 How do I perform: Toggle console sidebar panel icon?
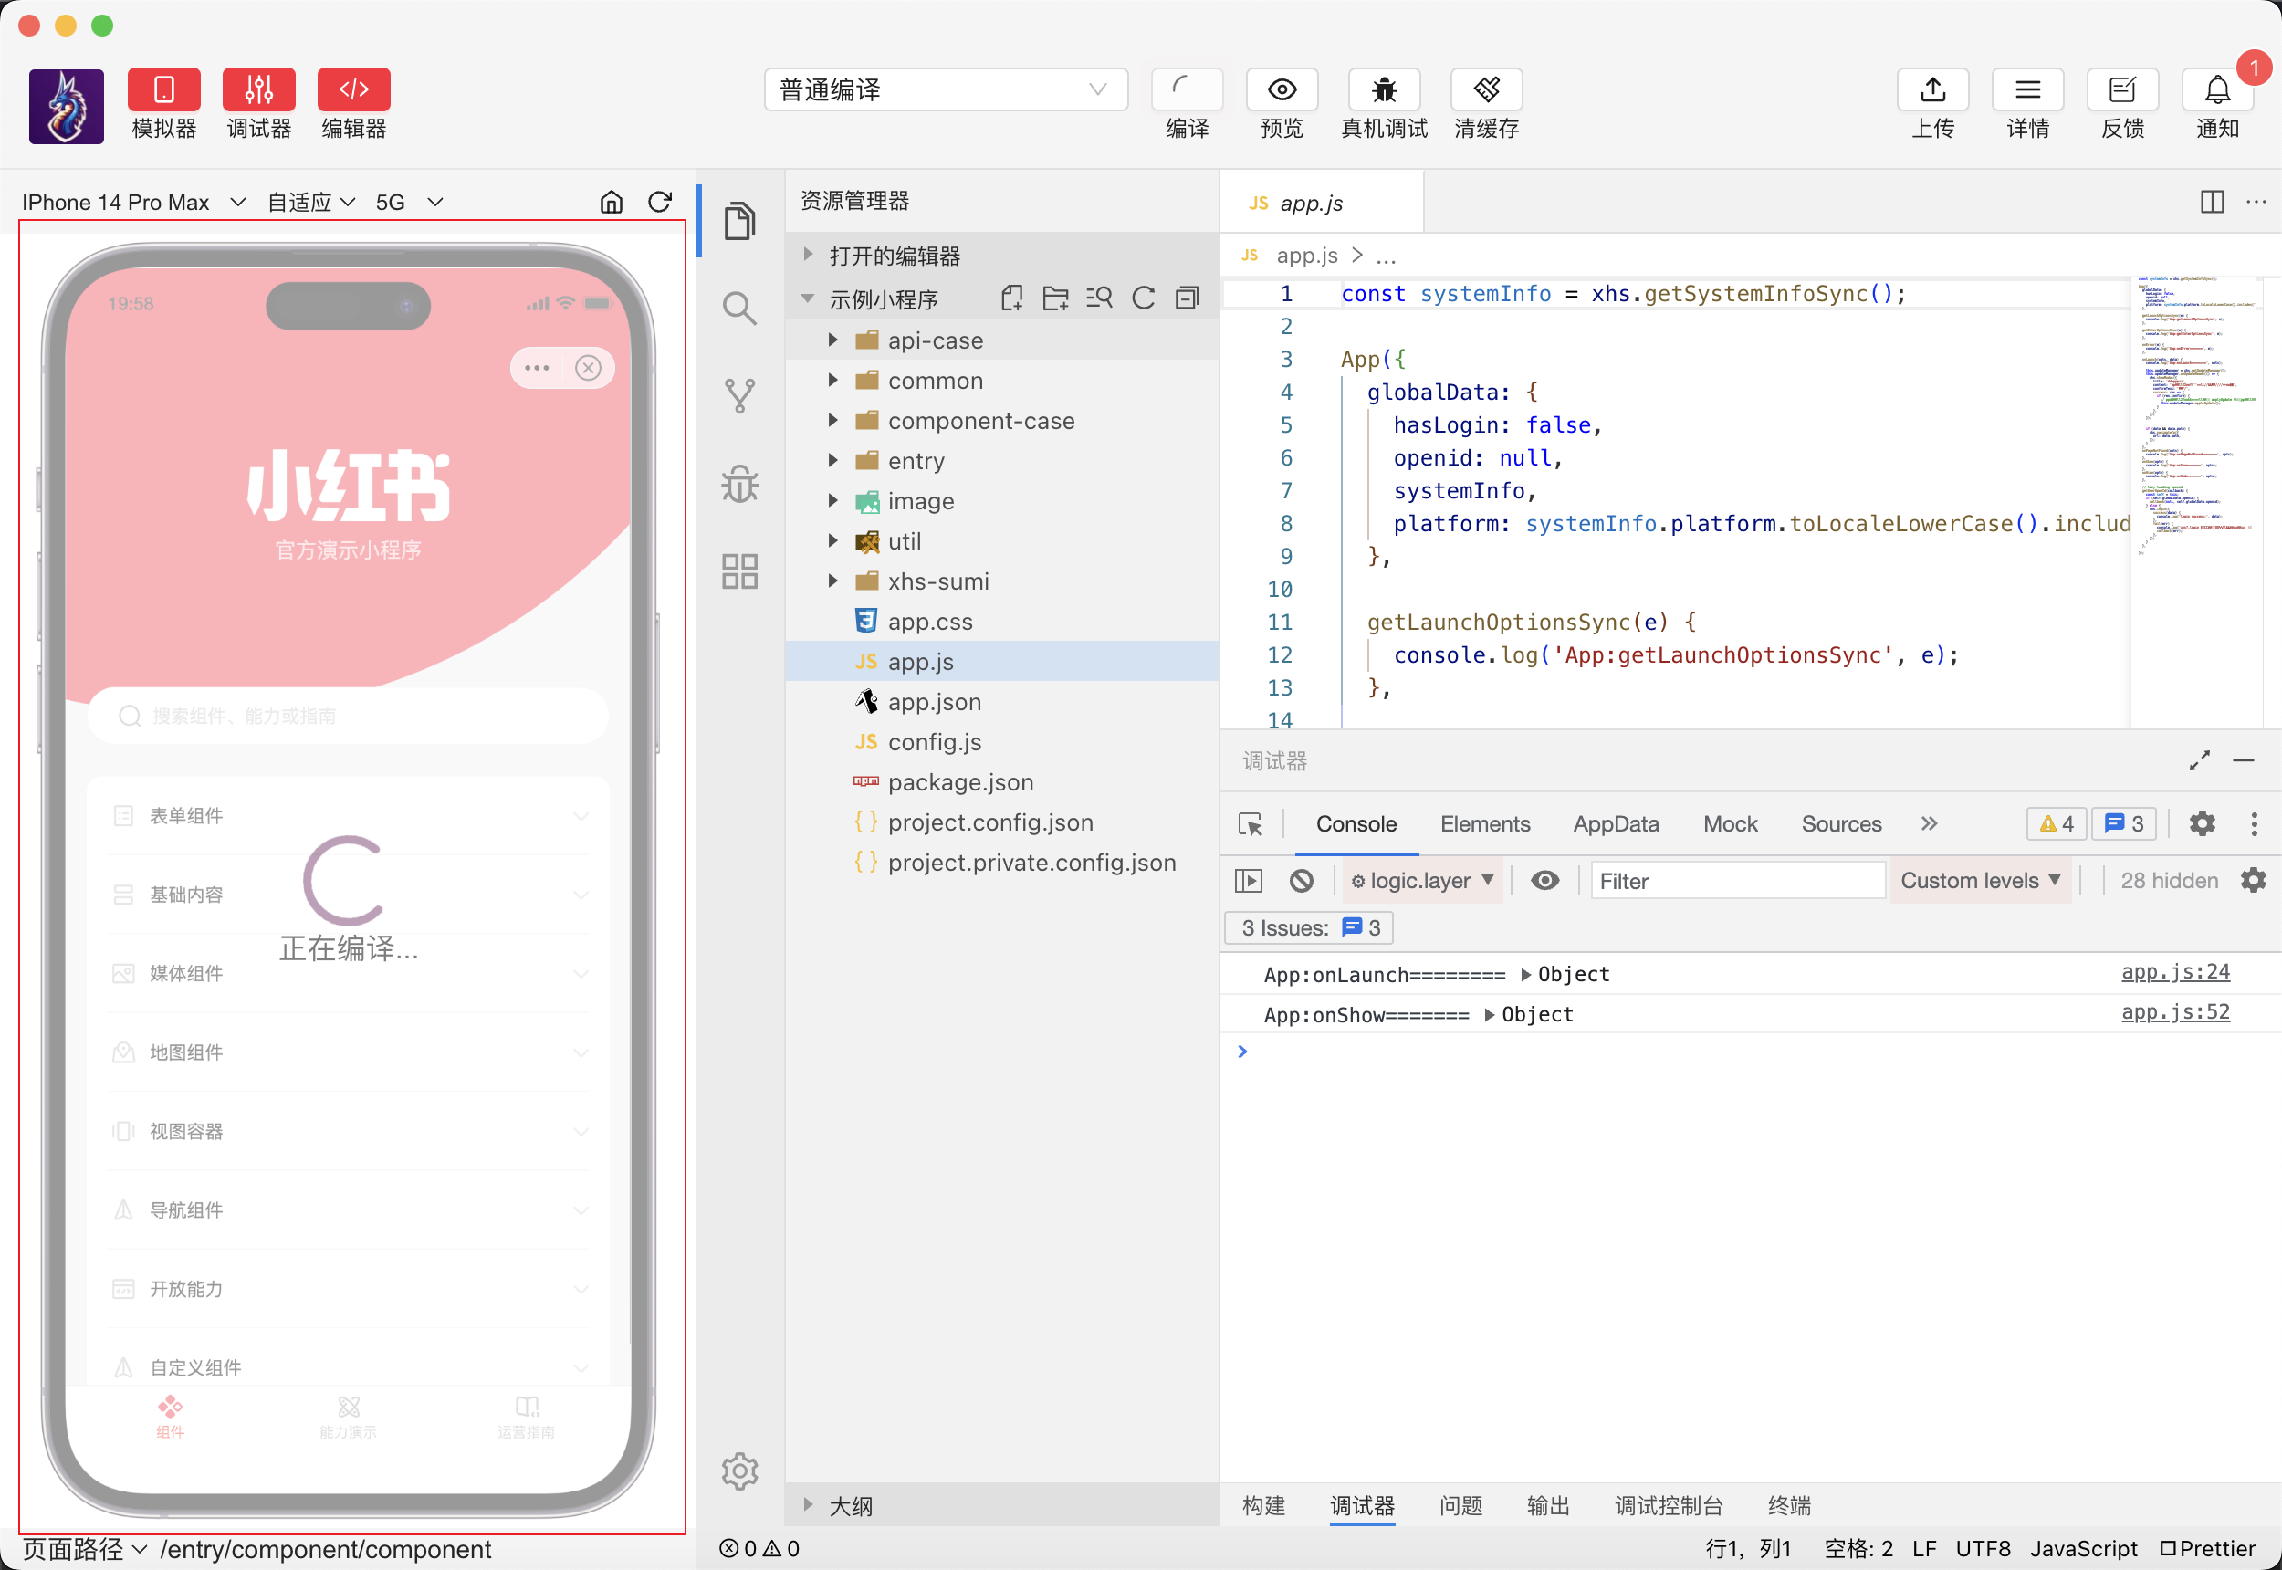pyautogui.click(x=1247, y=881)
